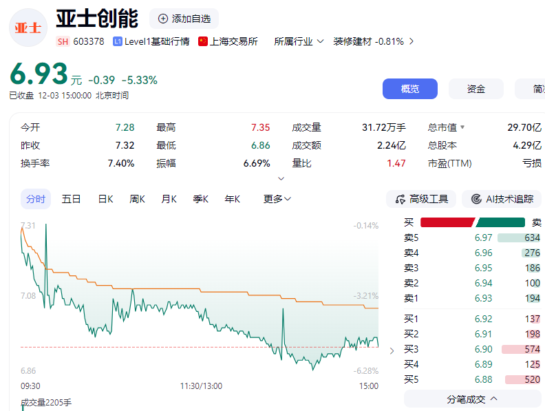Open 高级工具 advanced tools
545x411 pixels.
tap(421, 199)
